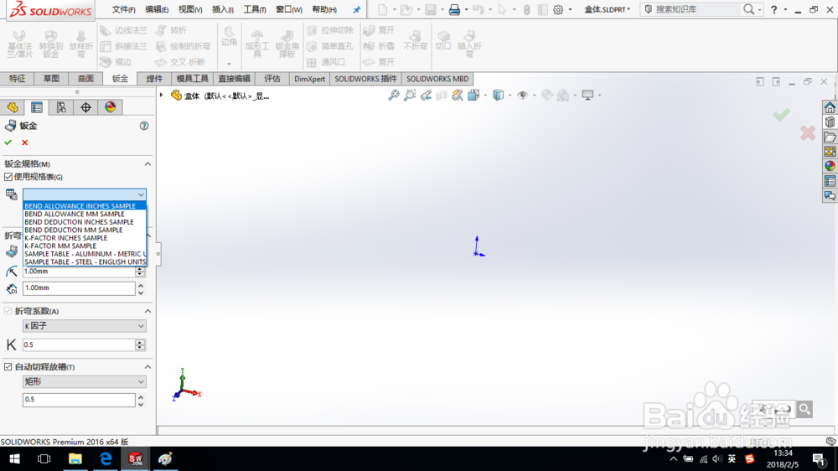
Task: Toggle the Auto relief checkbox
Action: 8,367
